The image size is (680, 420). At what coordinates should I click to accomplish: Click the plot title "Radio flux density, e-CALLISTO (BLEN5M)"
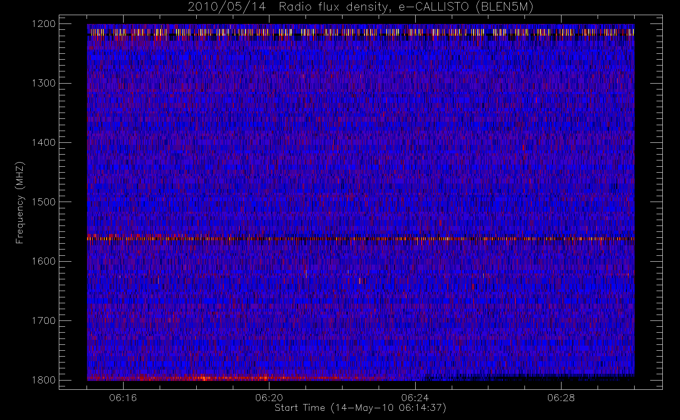click(x=406, y=7)
